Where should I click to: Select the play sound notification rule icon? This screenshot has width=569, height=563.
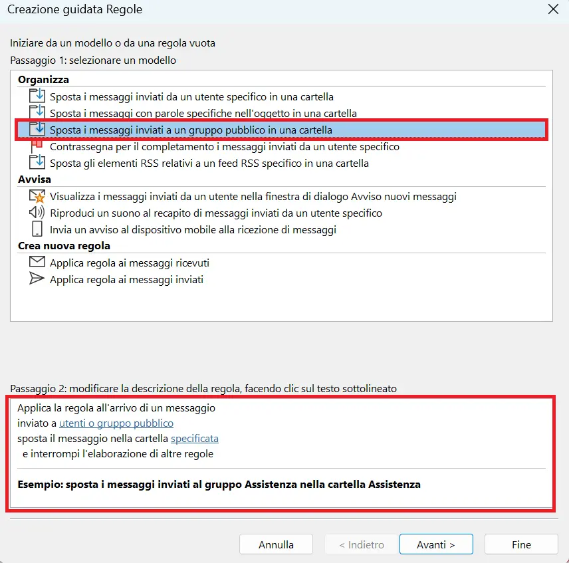(38, 213)
